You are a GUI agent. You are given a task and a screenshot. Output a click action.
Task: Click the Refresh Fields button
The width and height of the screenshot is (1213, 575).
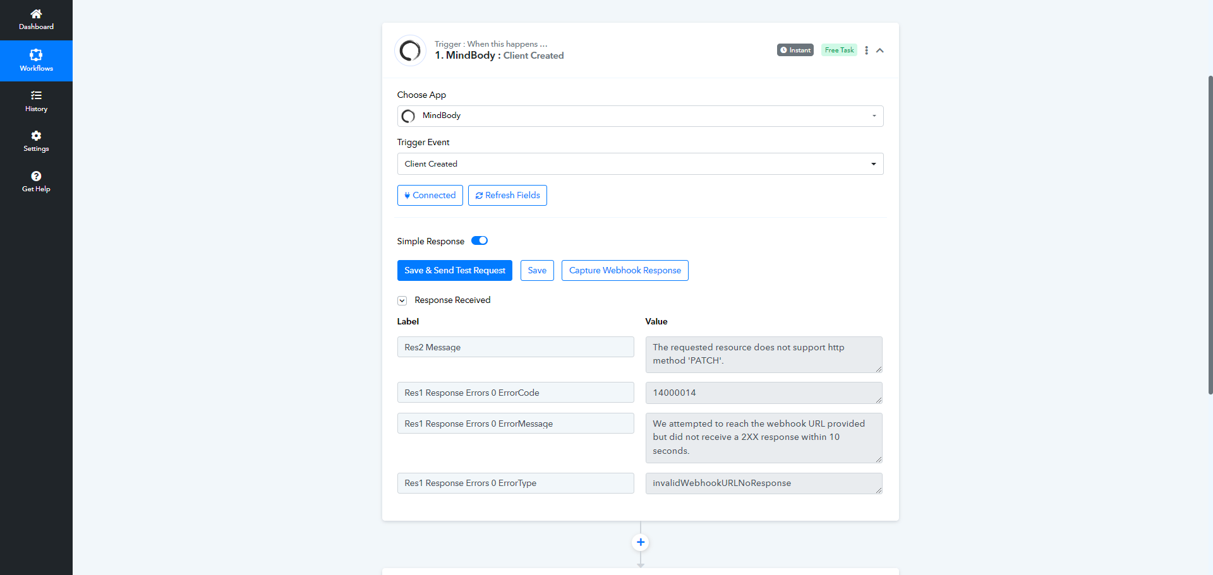(507, 196)
